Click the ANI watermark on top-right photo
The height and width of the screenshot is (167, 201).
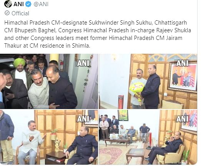tap(182, 63)
